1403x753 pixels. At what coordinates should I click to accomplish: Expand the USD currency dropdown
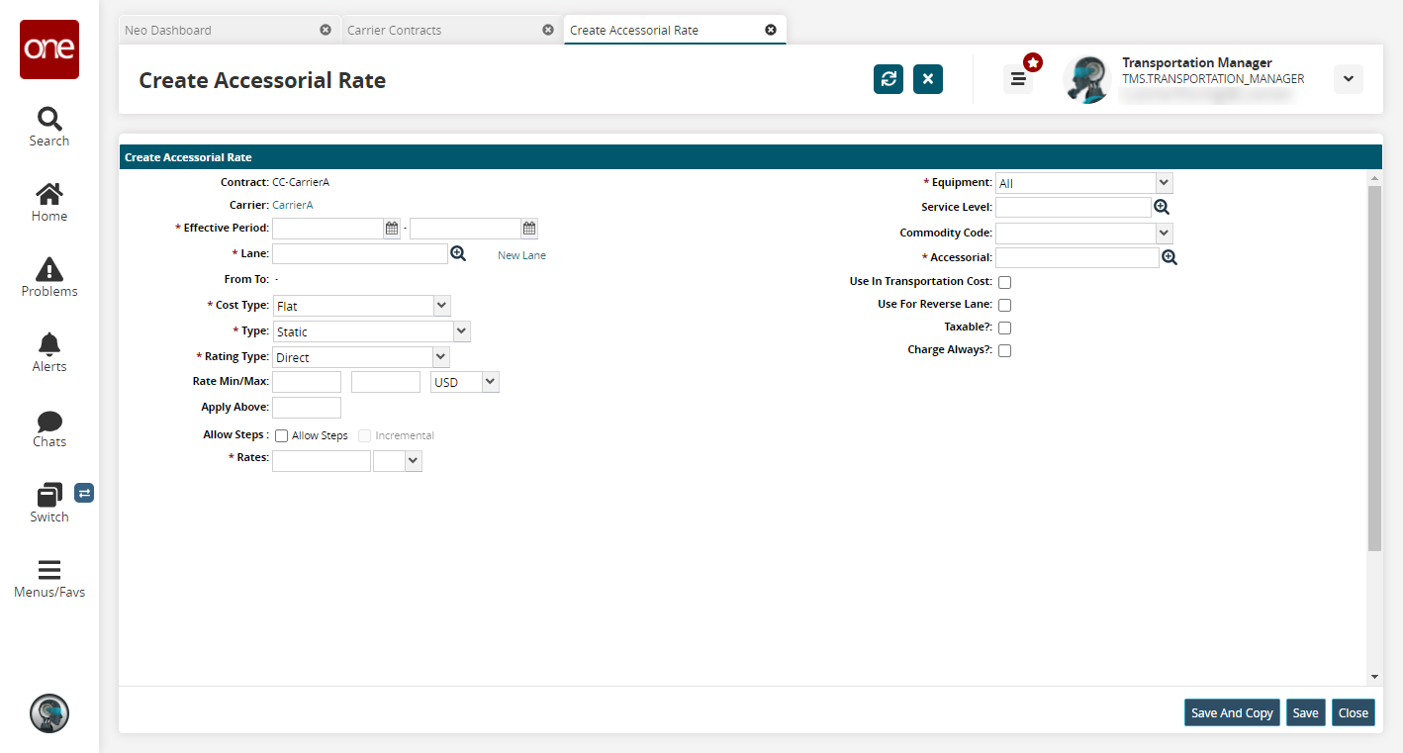490,382
